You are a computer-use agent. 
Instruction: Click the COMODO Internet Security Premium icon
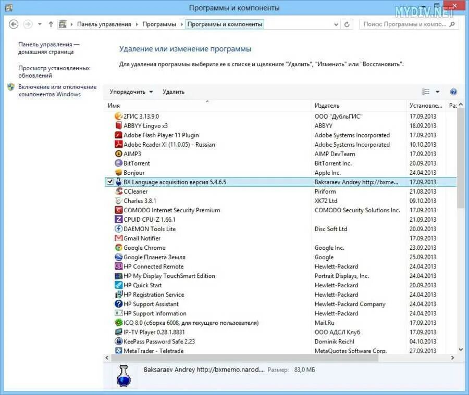tap(119, 210)
